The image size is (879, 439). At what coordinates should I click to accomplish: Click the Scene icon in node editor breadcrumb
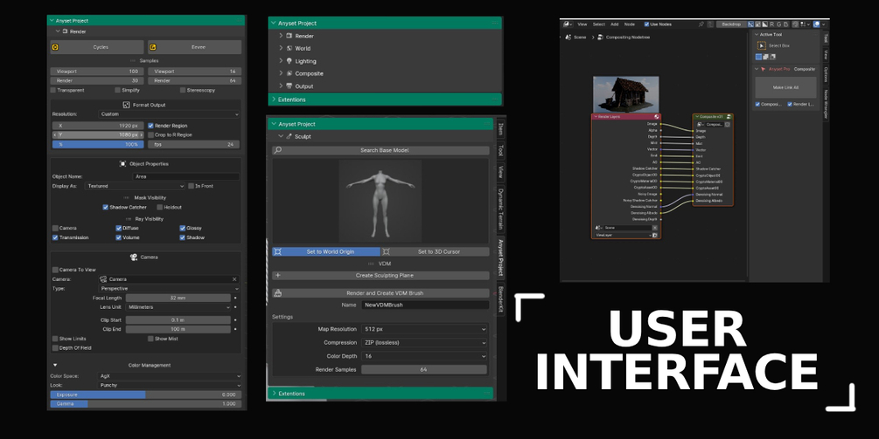tap(568, 37)
